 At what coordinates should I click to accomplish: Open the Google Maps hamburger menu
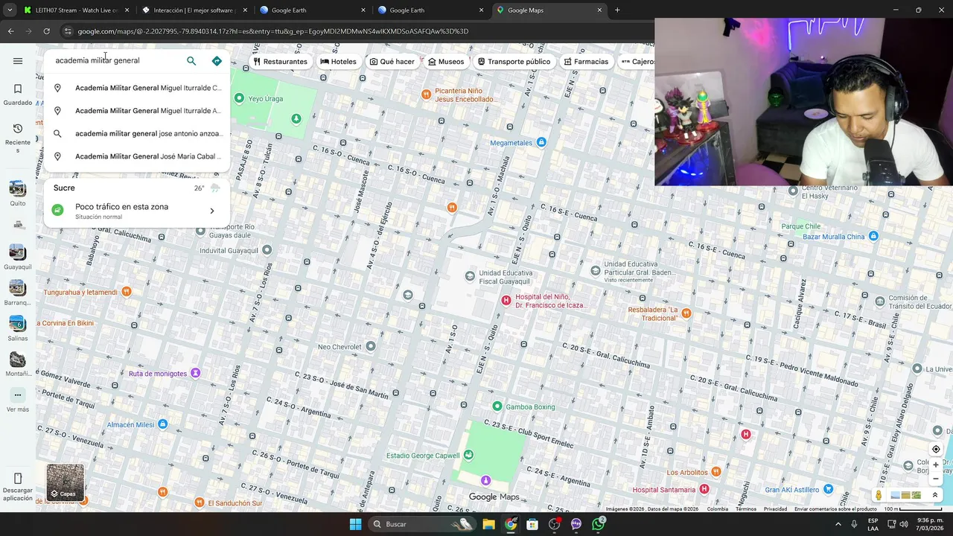[x=18, y=61]
